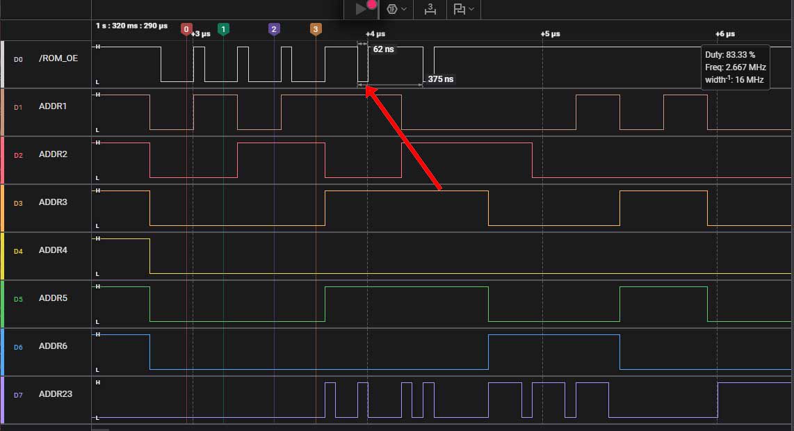Click the ADDR5 channel name

[53, 298]
